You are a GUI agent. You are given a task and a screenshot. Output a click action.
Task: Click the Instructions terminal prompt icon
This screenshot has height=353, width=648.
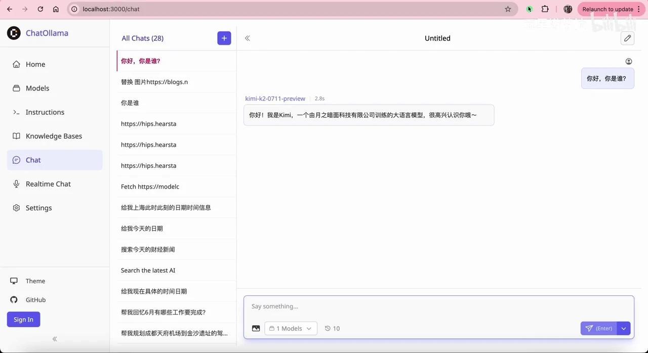click(16, 112)
